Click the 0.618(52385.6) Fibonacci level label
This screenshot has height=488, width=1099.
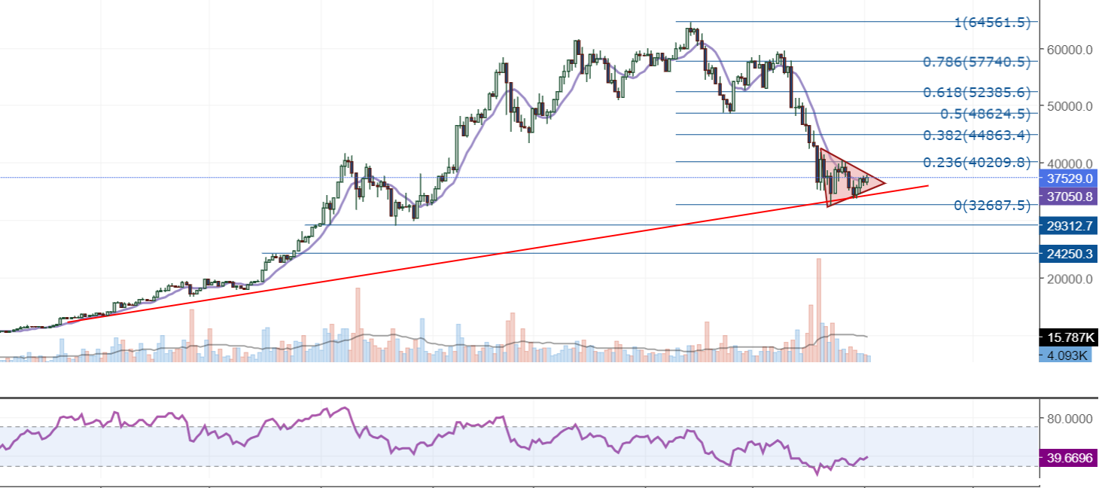tap(976, 93)
